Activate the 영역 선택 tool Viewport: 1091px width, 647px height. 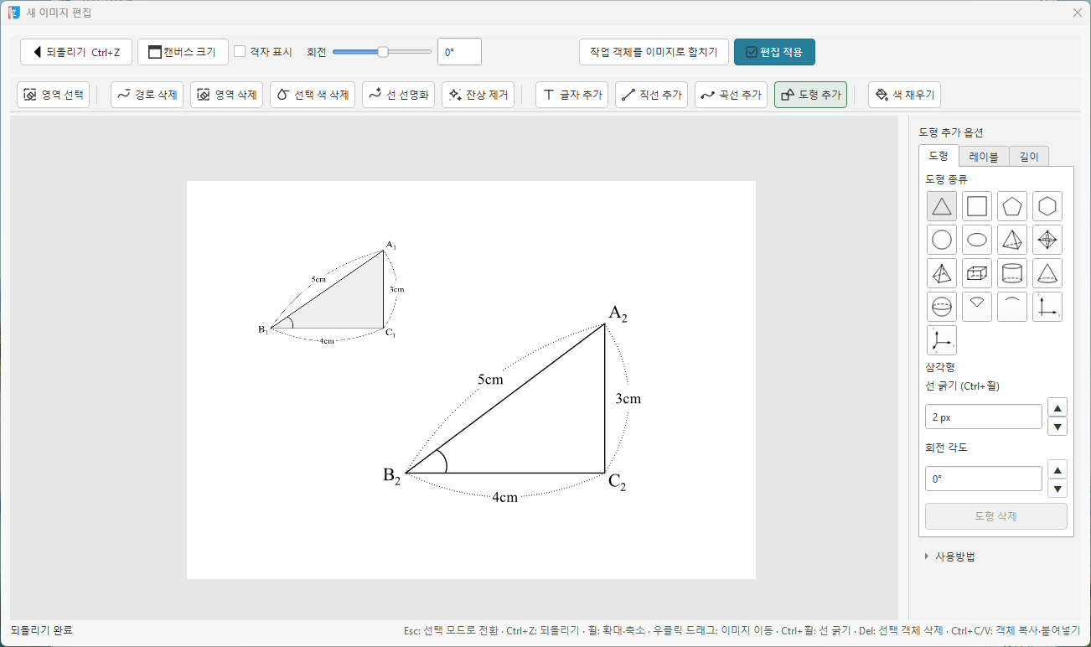pos(53,95)
